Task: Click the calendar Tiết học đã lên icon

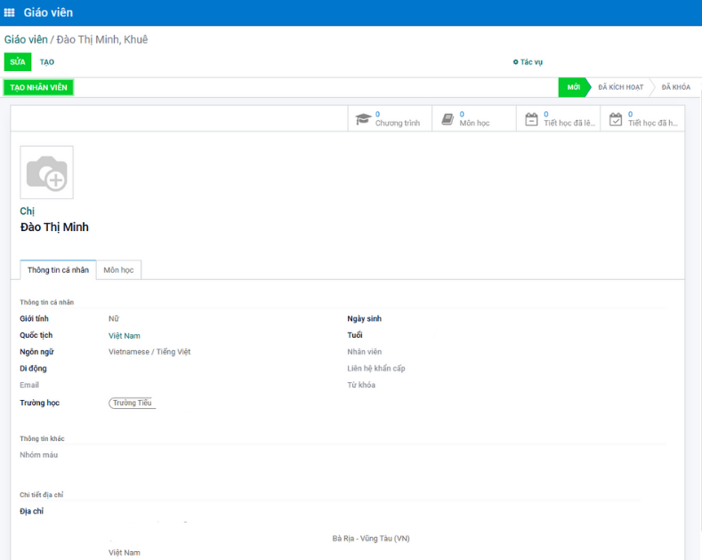Action: (531, 119)
